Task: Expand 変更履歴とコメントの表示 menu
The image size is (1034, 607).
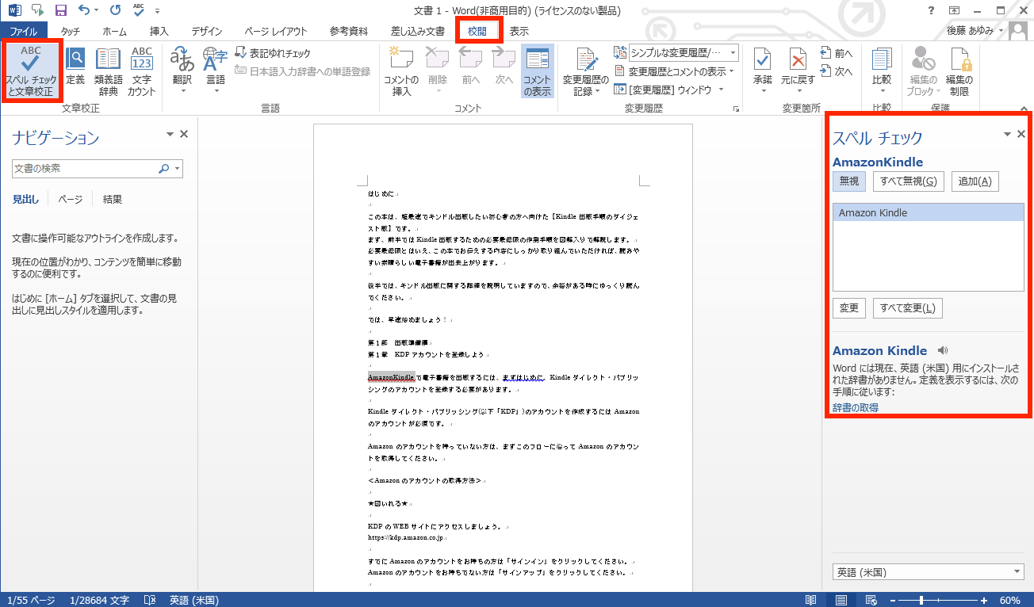Action: [x=673, y=71]
